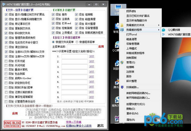Focus submenu input field 7
This screenshot has width=191, height=131.
[x=75, y=87]
